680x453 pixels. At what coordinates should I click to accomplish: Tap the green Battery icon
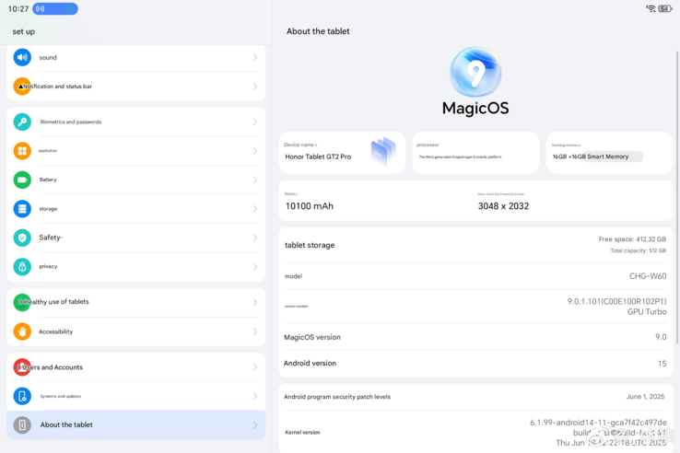coord(22,180)
